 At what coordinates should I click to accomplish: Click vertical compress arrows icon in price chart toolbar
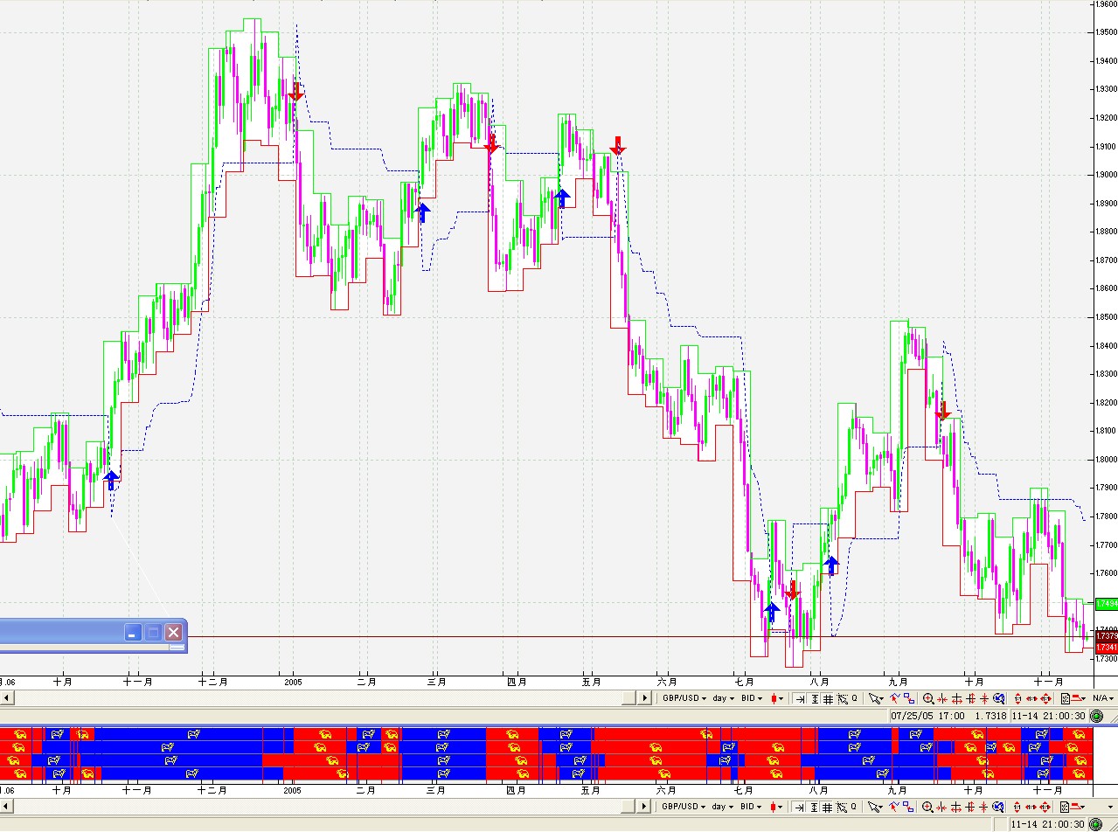coord(984,698)
